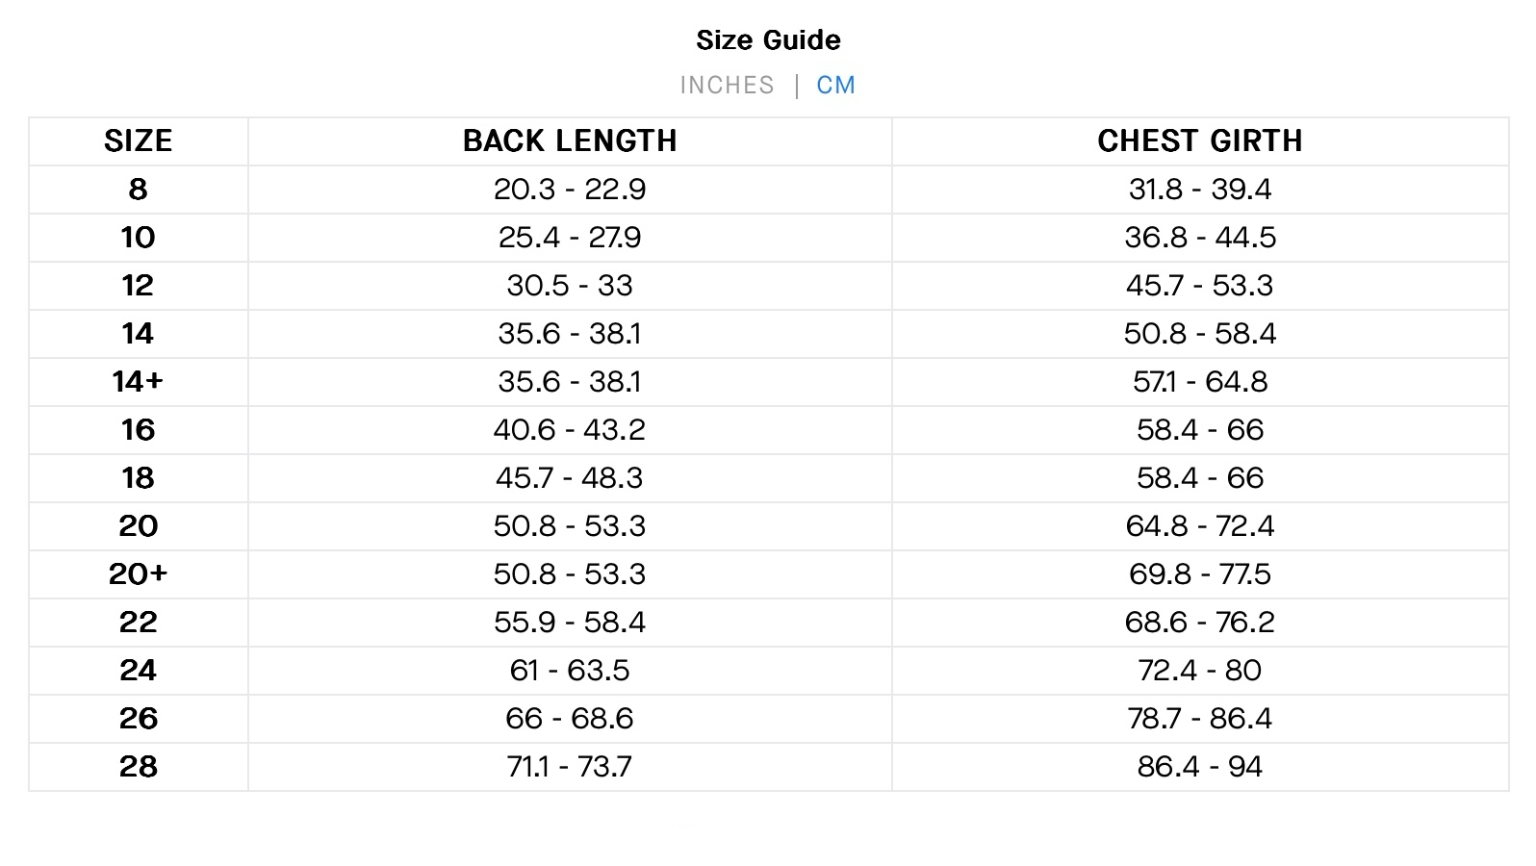This screenshot has height=866, width=1536.
Task: Click chest girth value 31.8 - 39.4
Action: (1199, 190)
